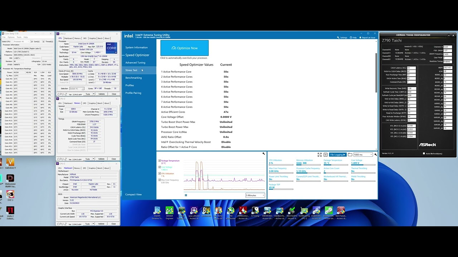The image size is (458, 257).
Task: Open the Intel XTU Settings wrench icon
Action: (338, 37)
